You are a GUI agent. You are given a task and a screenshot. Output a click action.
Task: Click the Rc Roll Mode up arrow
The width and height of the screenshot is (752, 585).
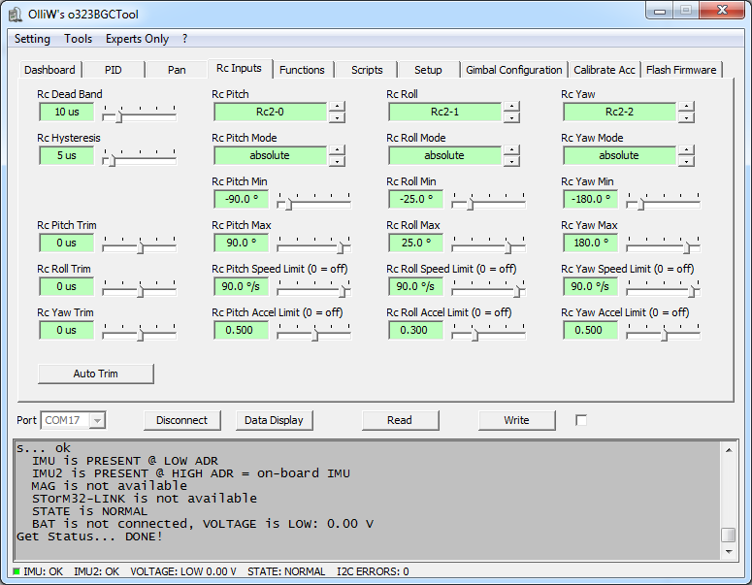pyautogui.click(x=511, y=150)
